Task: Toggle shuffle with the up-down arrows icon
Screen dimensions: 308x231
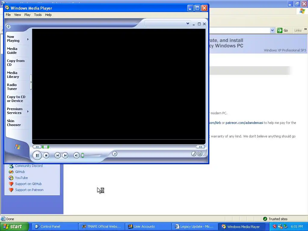Action: tap(115, 154)
